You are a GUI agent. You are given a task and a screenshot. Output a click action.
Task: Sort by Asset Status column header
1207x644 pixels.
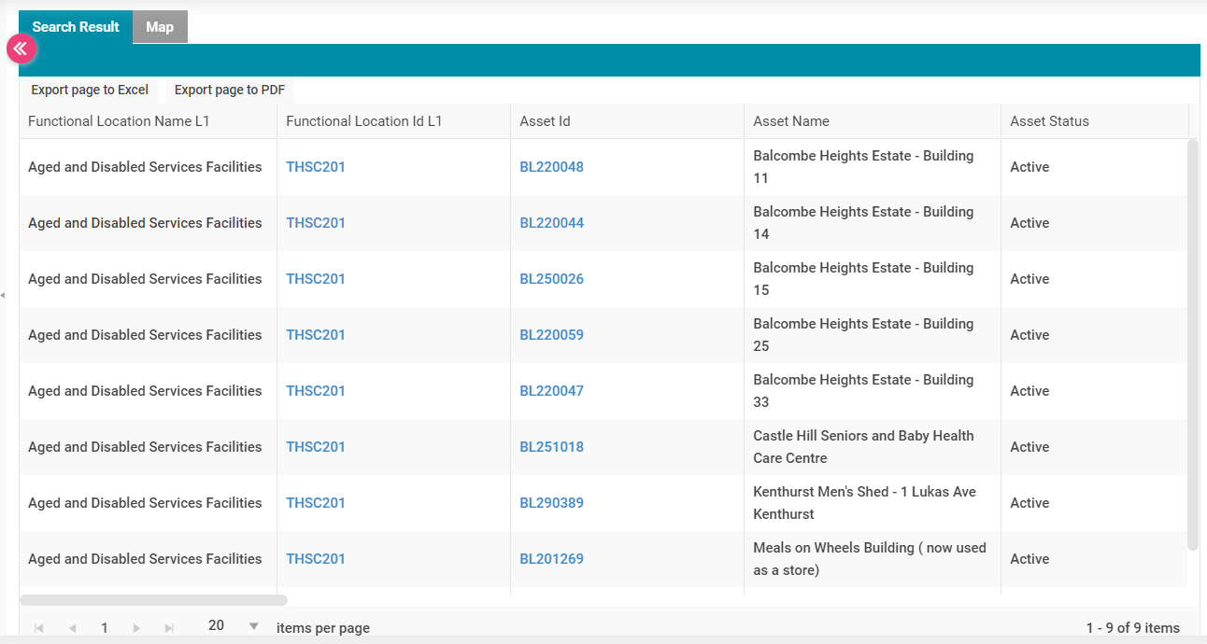(x=1049, y=121)
